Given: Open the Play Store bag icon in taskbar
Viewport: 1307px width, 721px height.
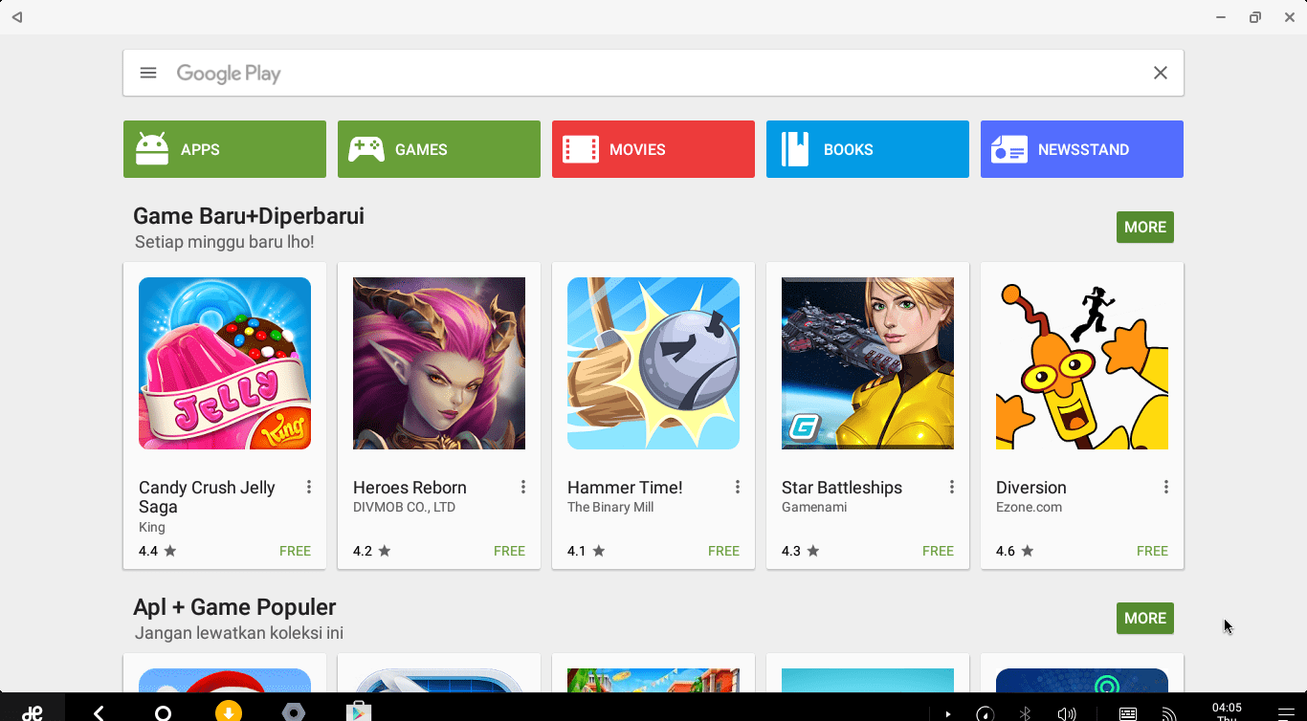Looking at the screenshot, I should point(359,712).
